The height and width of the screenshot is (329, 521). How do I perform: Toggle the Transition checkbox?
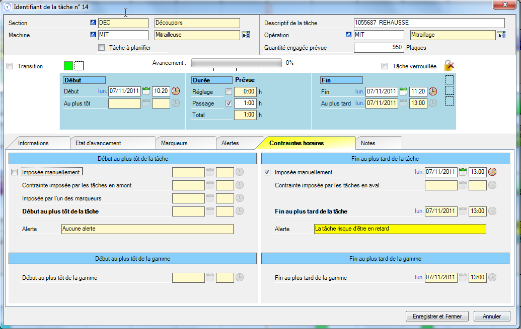pos(10,66)
